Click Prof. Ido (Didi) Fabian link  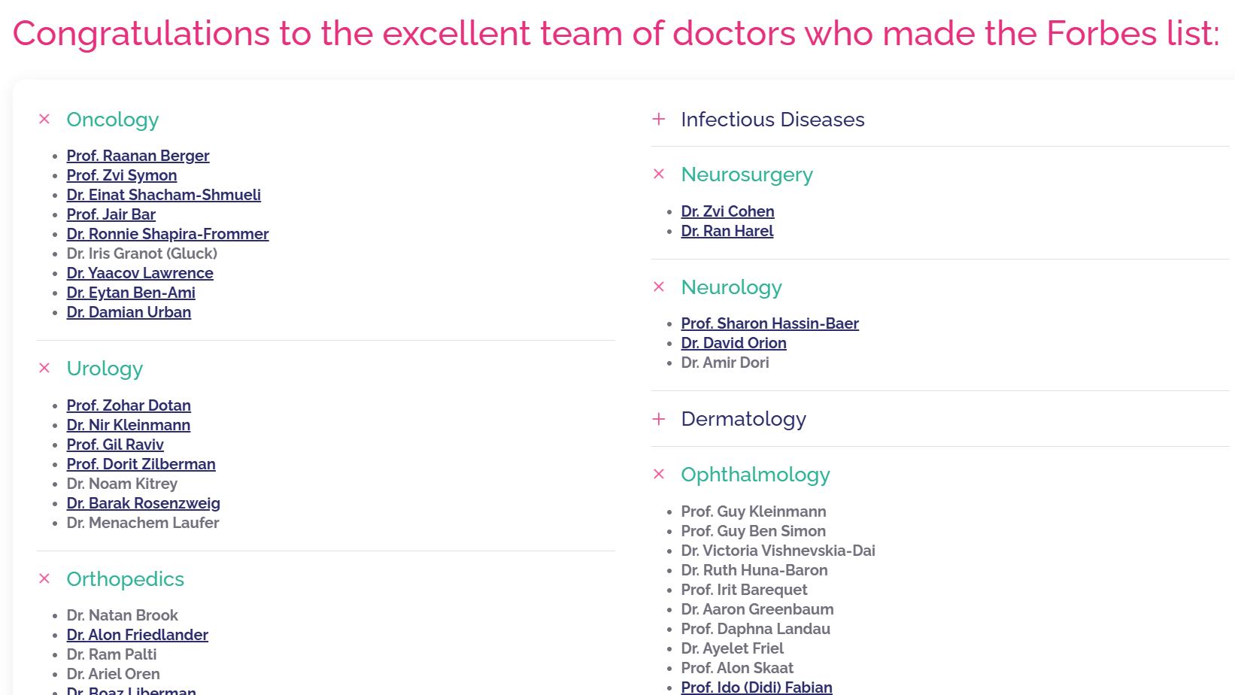coord(756,687)
